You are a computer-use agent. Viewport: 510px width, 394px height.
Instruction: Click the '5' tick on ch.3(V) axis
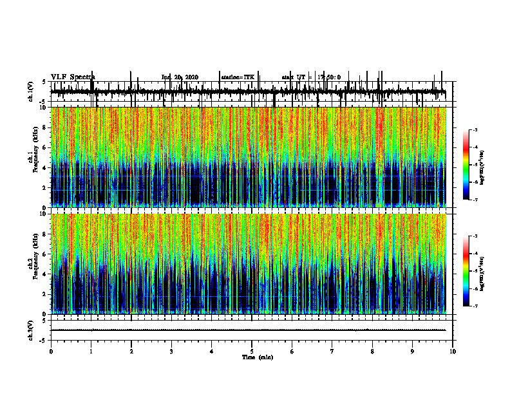[44, 321]
